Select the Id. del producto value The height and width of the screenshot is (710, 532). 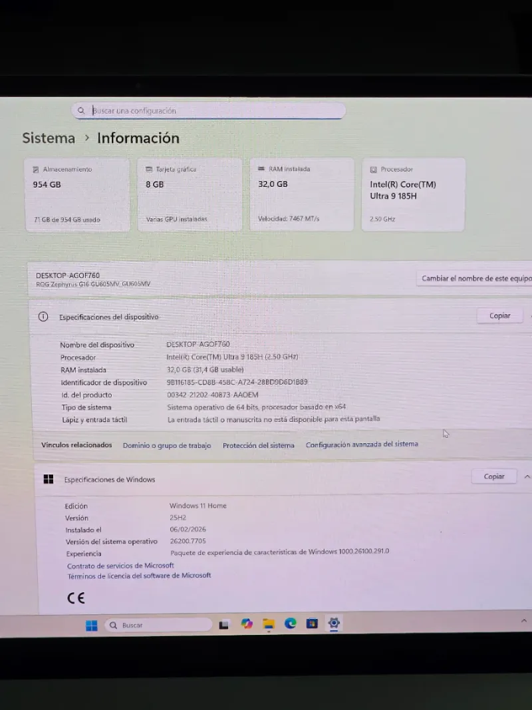click(213, 395)
